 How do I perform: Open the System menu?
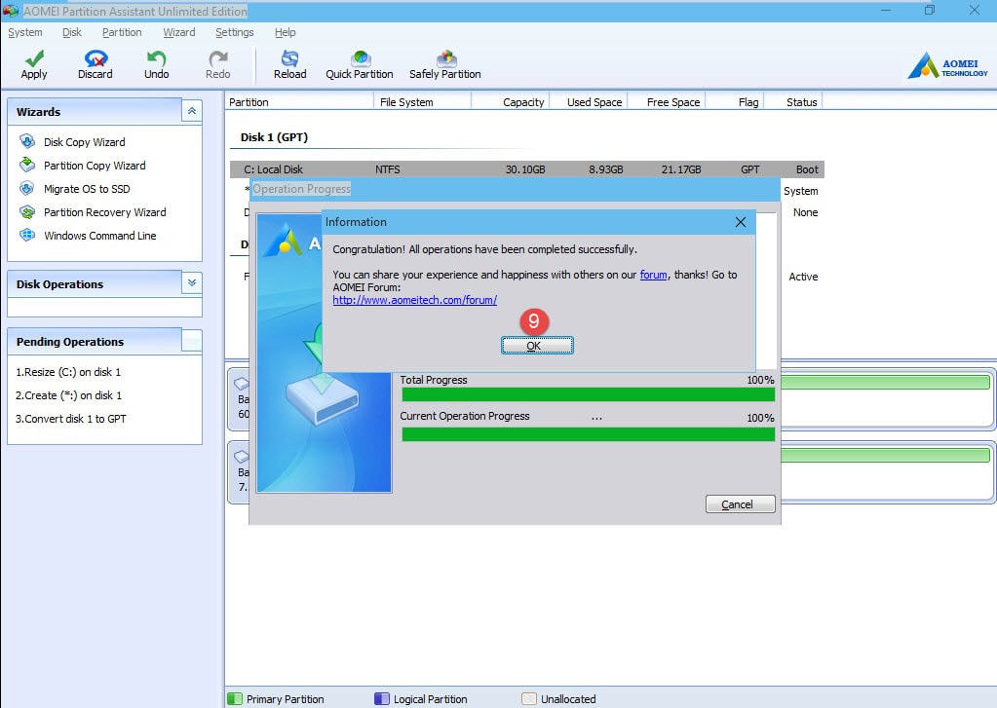tap(25, 32)
